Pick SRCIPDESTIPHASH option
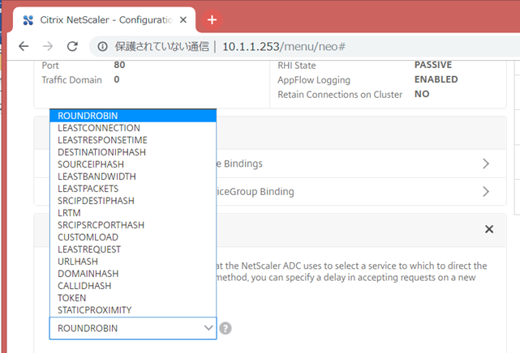The height and width of the screenshot is (353, 520). click(x=133, y=201)
